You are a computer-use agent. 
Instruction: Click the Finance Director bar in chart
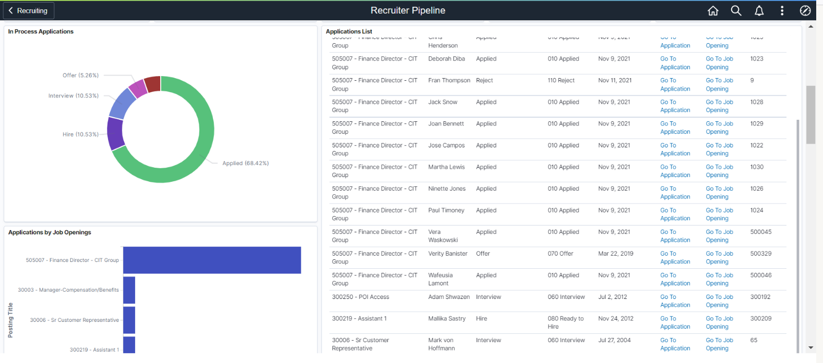point(212,260)
